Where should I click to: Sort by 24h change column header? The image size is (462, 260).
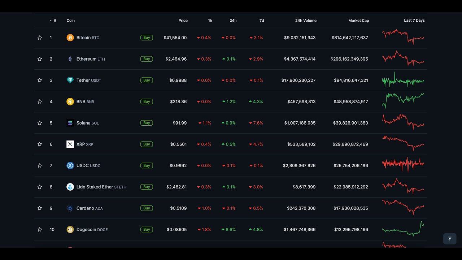point(233,21)
